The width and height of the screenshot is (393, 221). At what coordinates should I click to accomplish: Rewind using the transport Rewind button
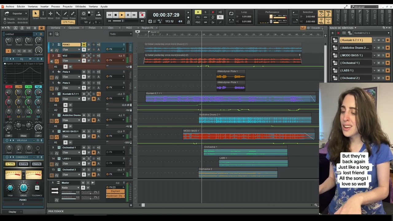pos(109,15)
